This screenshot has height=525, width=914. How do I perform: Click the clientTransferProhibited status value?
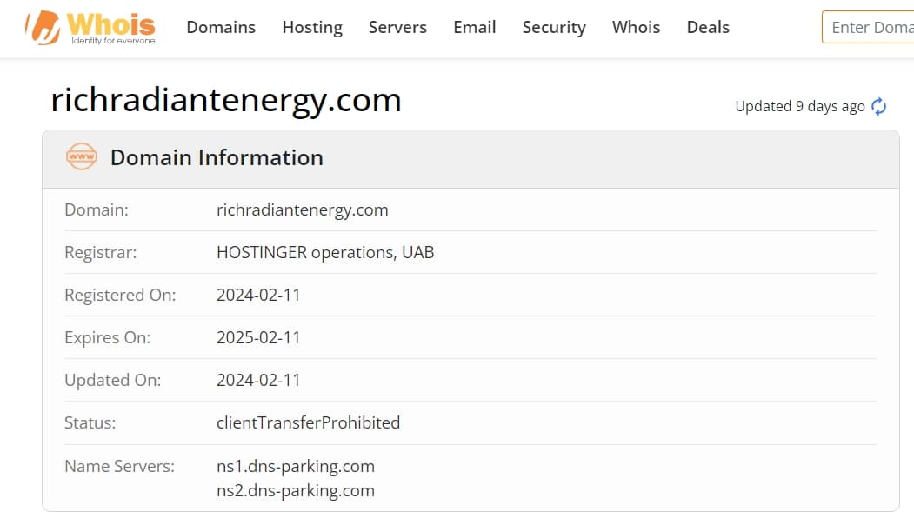point(309,422)
